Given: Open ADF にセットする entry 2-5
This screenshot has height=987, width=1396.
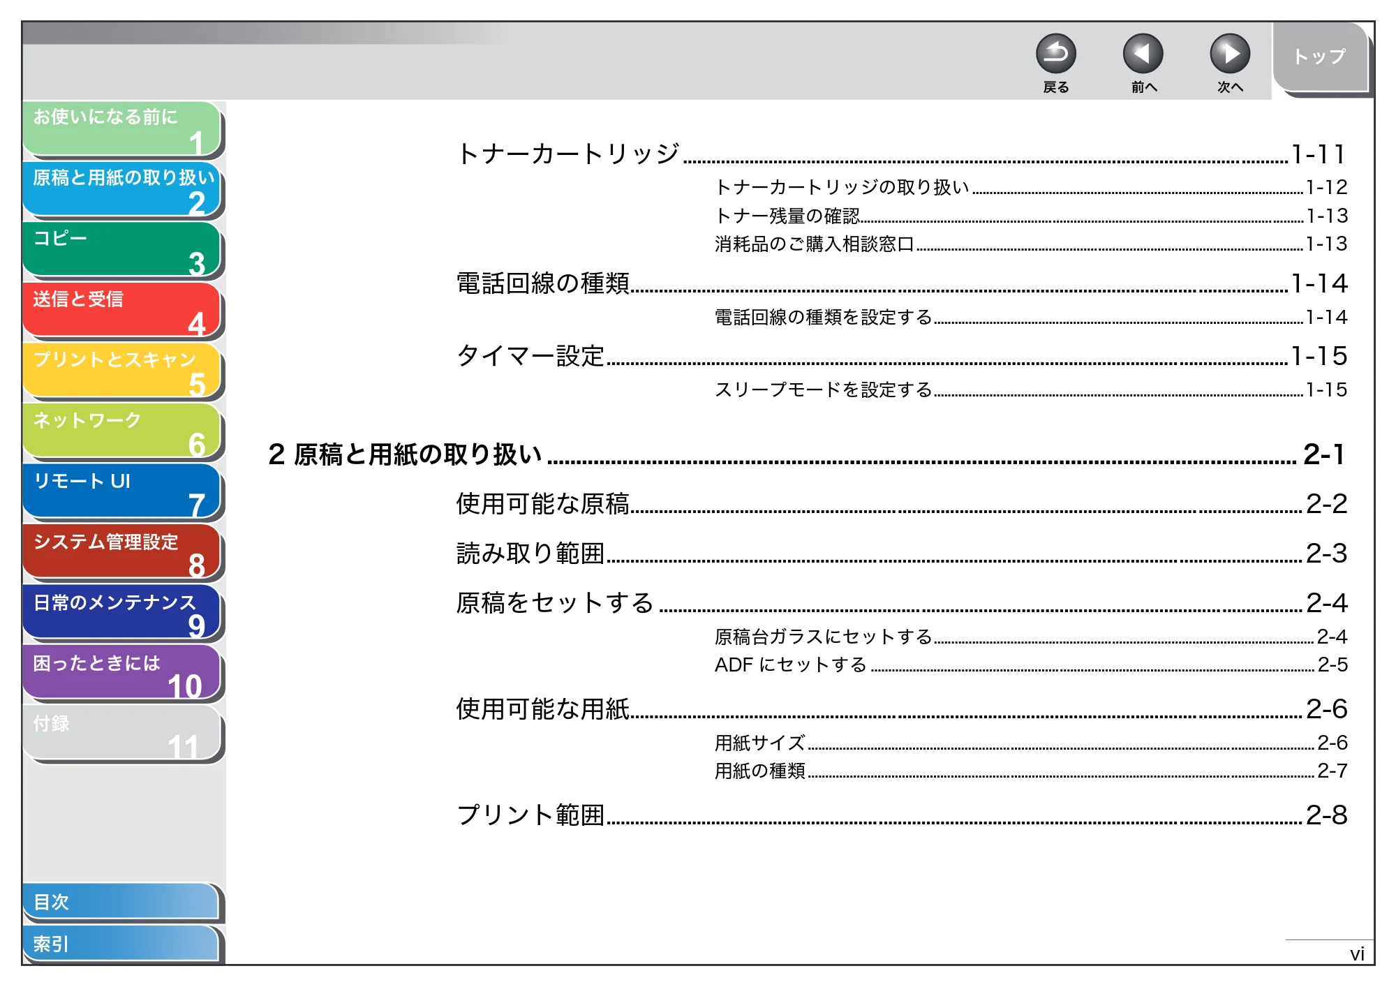Looking at the screenshot, I should pyautogui.click(x=1031, y=665).
